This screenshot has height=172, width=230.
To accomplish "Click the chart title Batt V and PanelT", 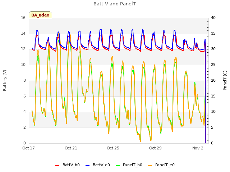I will click(115, 4).
